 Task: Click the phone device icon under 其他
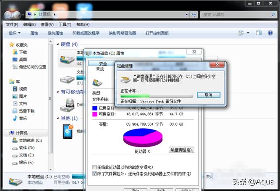coord(68,131)
